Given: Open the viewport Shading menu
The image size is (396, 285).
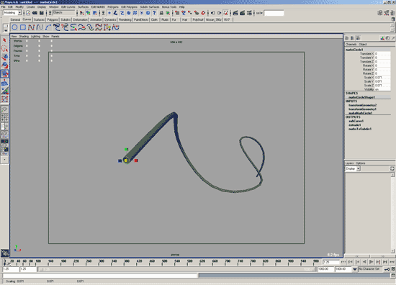Looking at the screenshot, I should pyautogui.click(x=24, y=37).
